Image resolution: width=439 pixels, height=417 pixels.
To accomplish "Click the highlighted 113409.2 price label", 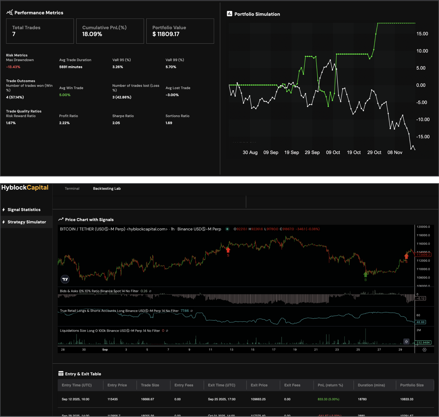I will (x=423, y=255).
